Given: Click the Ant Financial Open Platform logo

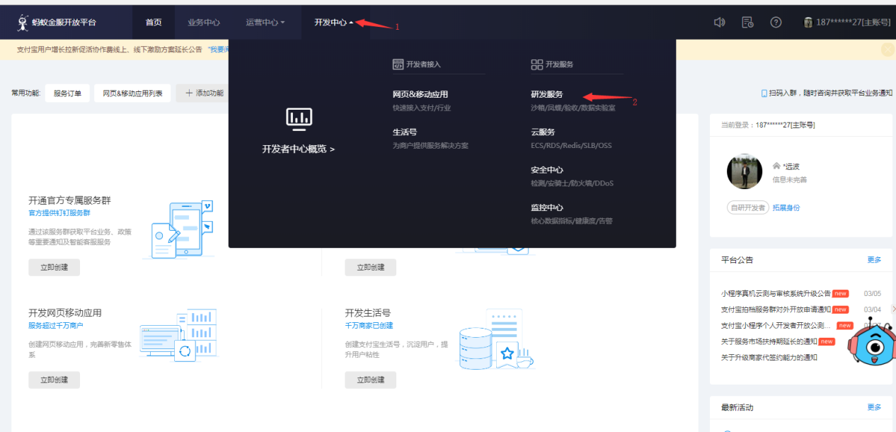Looking at the screenshot, I should pos(56,22).
